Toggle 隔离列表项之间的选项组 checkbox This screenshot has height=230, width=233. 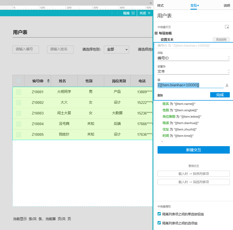[159, 223]
